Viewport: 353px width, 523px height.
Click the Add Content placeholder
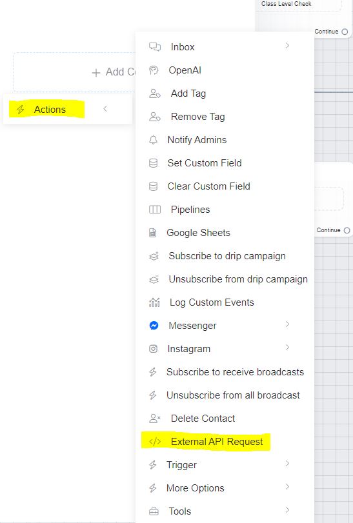75,72
